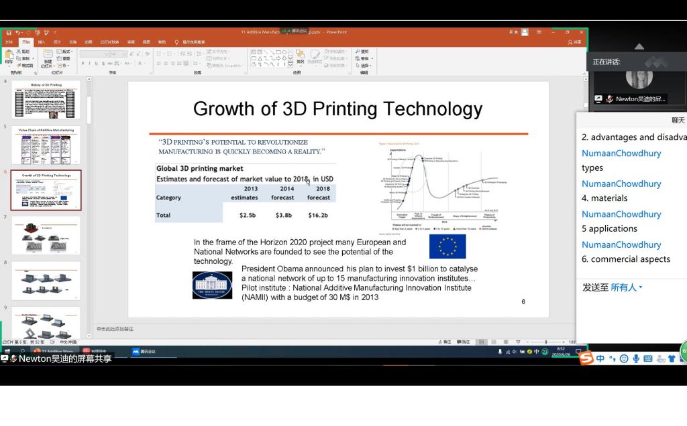This screenshot has height=426, width=687.
Task: Click the 备注 notes button in status bar
Action: coord(445,342)
